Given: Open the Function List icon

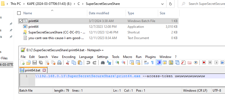Looking at the screenshot, I should point(183,63).
